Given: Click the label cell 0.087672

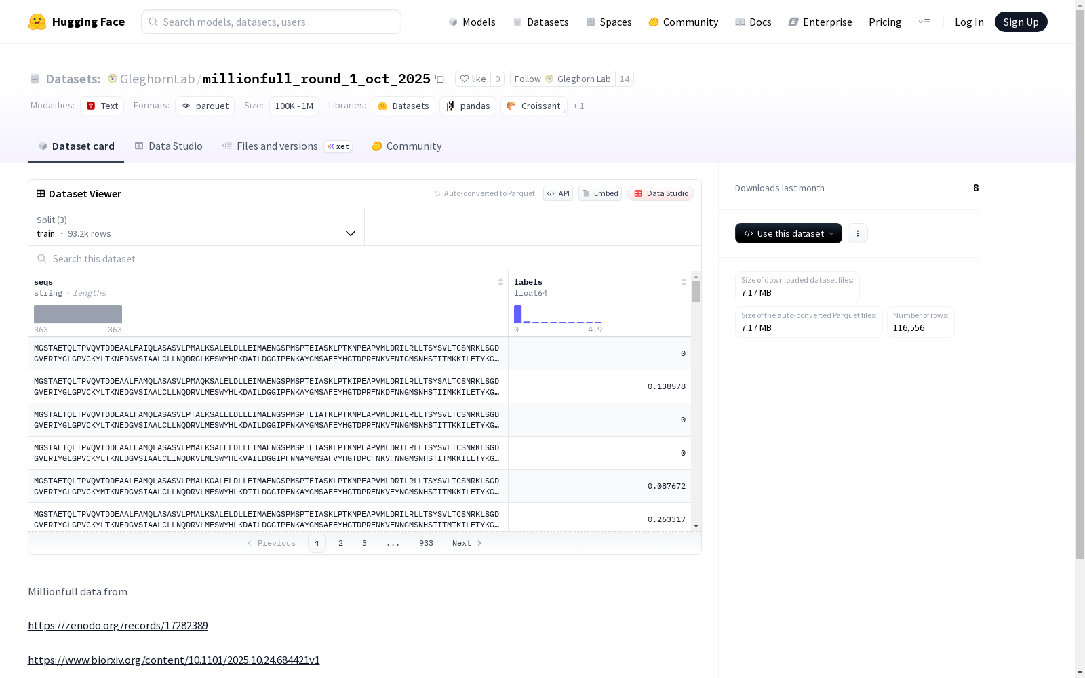Looking at the screenshot, I should [599, 486].
